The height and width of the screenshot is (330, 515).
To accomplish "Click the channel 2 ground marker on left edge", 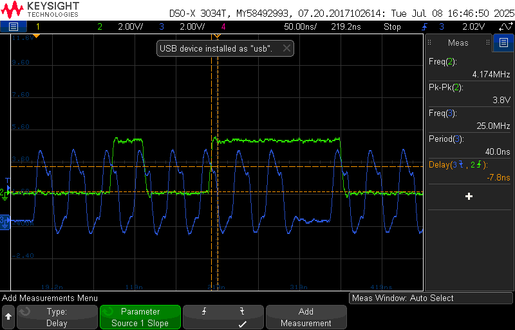I will coord(5,193).
